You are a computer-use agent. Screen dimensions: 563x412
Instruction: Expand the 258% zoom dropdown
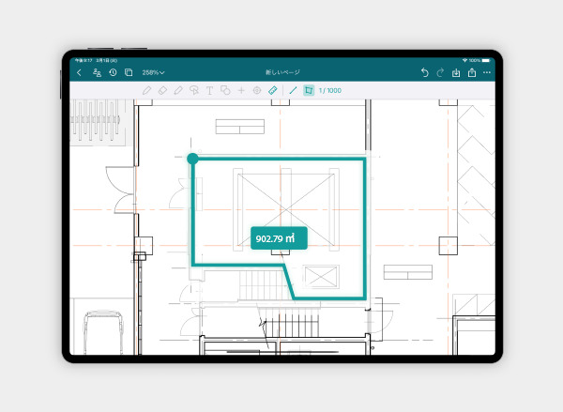point(153,72)
